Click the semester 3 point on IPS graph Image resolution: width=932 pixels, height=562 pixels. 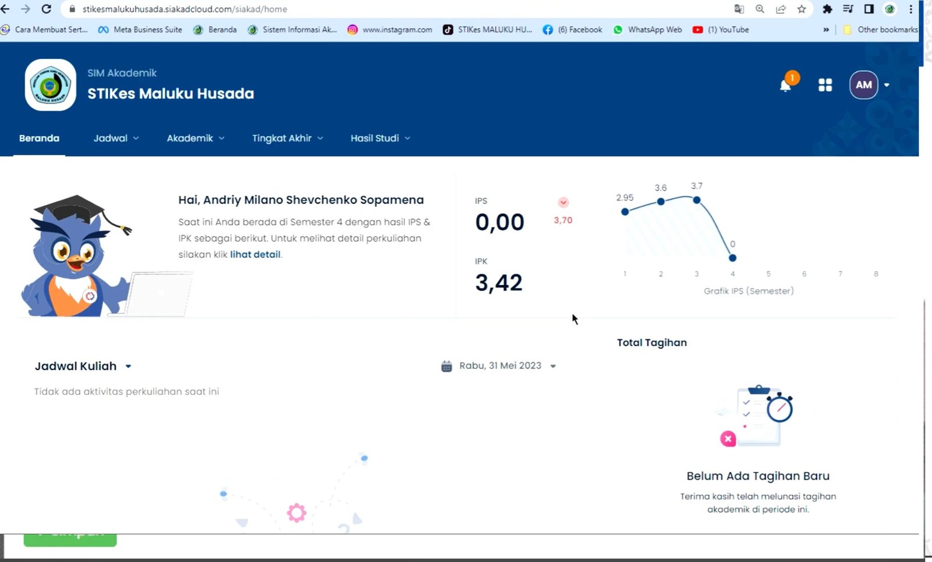[697, 200]
